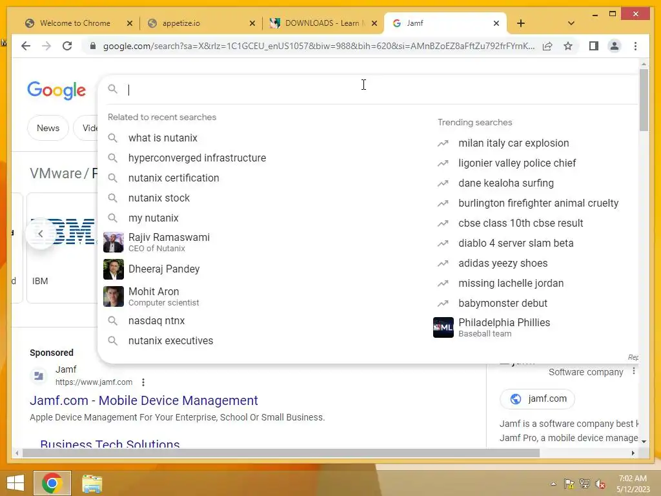Open the Chrome side panel
The image size is (661, 496).
pos(594,46)
